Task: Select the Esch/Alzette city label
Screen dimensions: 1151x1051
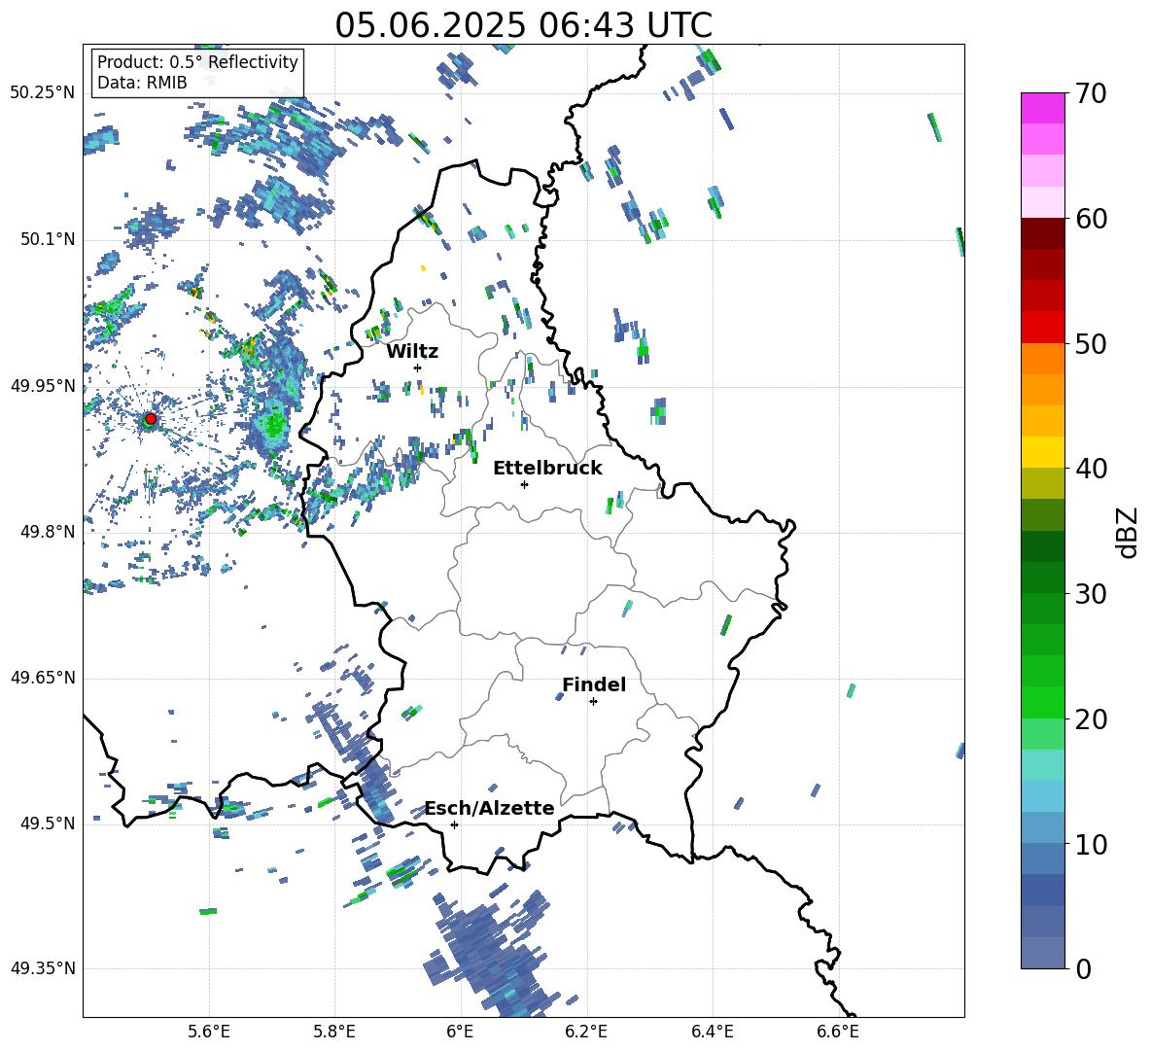Action: point(490,808)
